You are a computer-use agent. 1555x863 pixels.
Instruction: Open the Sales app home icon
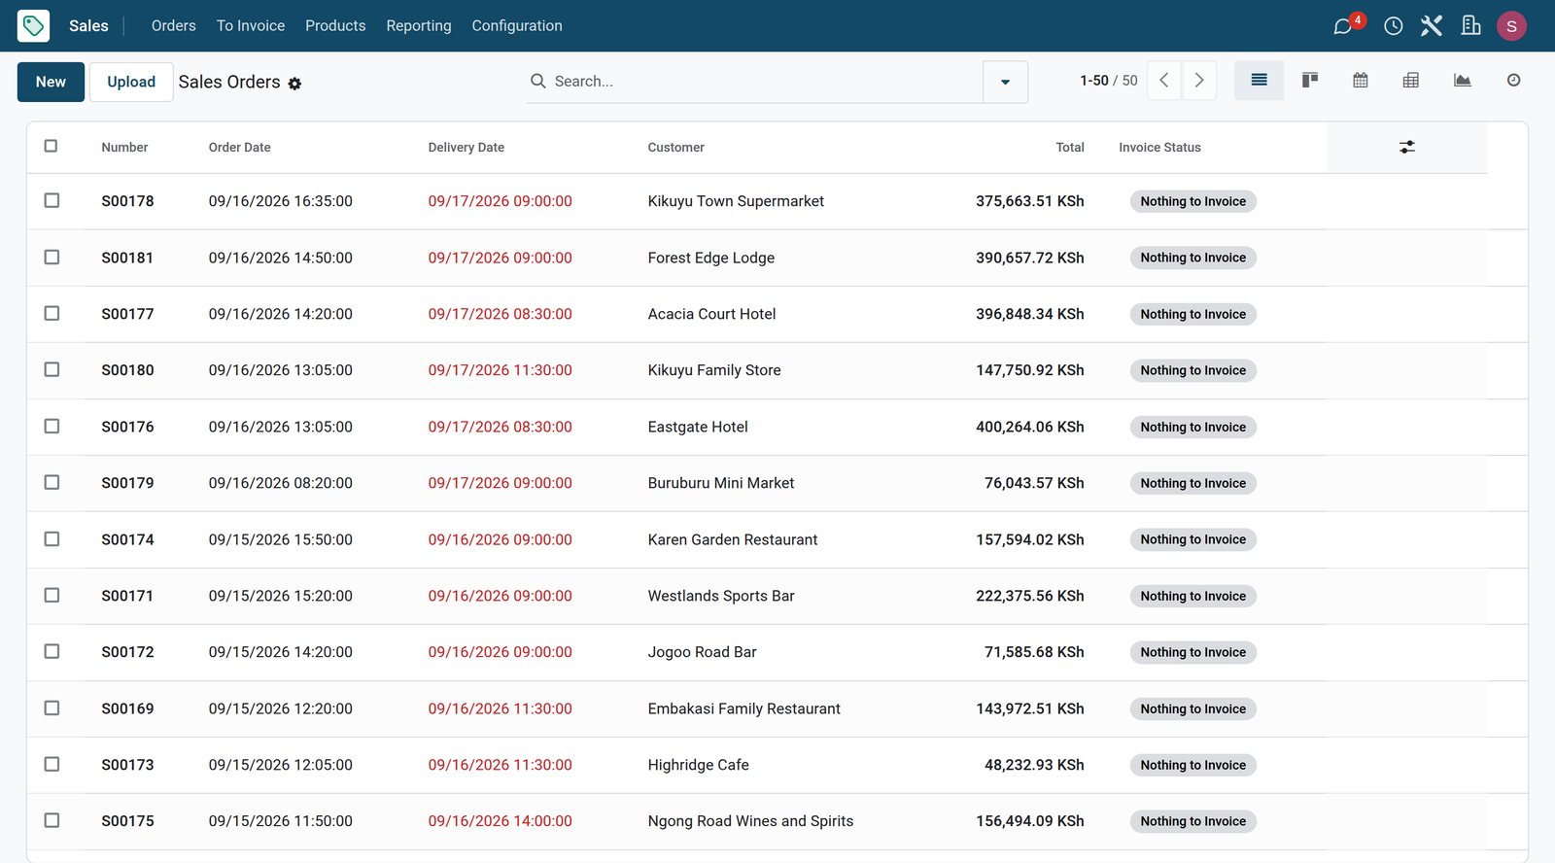coord(33,25)
